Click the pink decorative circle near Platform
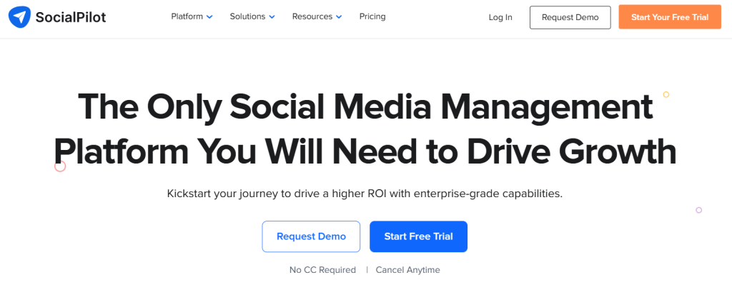The height and width of the screenshot is (285, 732). click(60, 166)
